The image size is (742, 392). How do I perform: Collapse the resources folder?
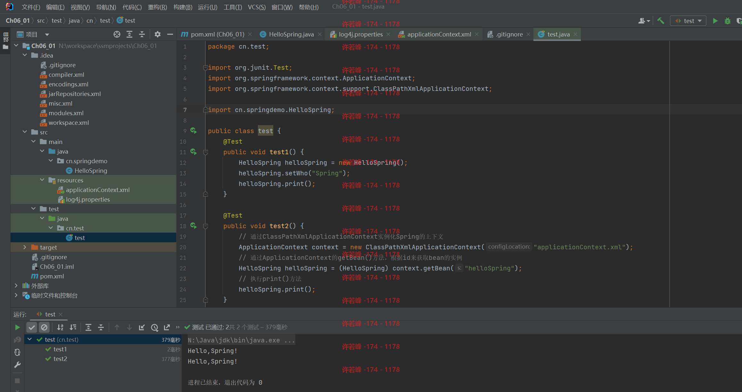42,180
